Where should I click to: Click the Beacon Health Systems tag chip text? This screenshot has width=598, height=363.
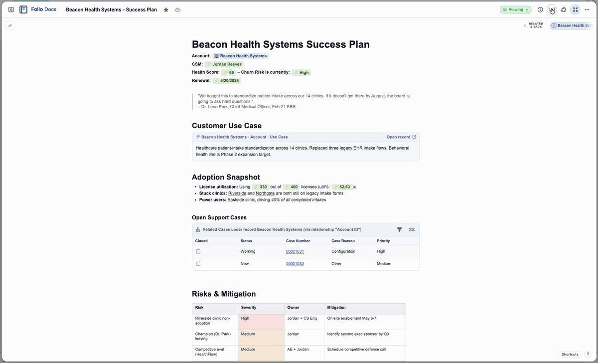[x=574, y=25]
